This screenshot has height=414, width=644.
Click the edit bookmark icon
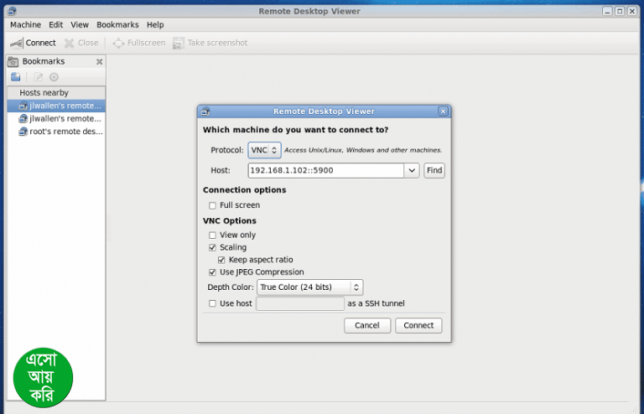point(38,77)
